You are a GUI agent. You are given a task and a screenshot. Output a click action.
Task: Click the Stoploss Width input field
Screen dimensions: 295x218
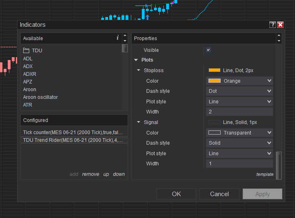click(x=239, y=112)
